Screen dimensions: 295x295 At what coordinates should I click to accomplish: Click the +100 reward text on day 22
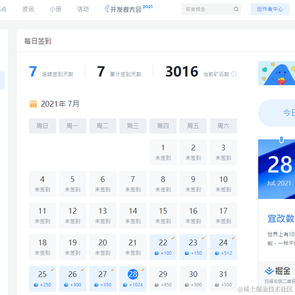coord(166,253)
